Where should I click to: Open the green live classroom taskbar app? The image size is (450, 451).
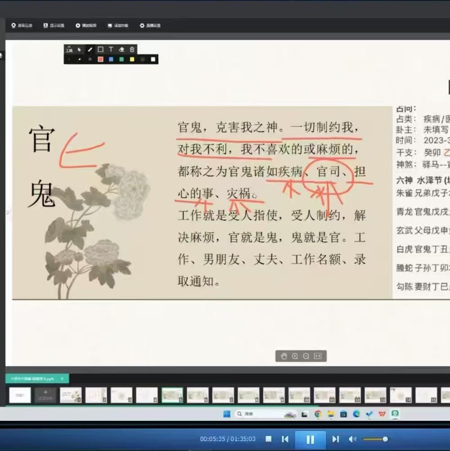click(395, 414)
